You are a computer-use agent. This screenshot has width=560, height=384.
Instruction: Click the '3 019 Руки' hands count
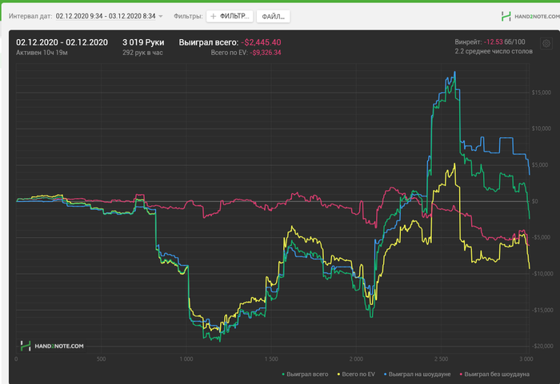point(142,42)
